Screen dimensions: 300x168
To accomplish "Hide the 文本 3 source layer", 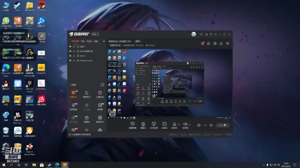I will point(70,56).
